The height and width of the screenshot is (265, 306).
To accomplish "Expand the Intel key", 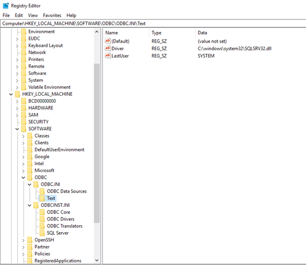I will 23,164.
